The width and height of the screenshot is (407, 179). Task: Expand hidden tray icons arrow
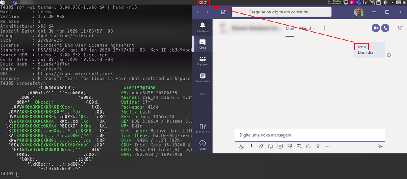click(x=392, y=2)
